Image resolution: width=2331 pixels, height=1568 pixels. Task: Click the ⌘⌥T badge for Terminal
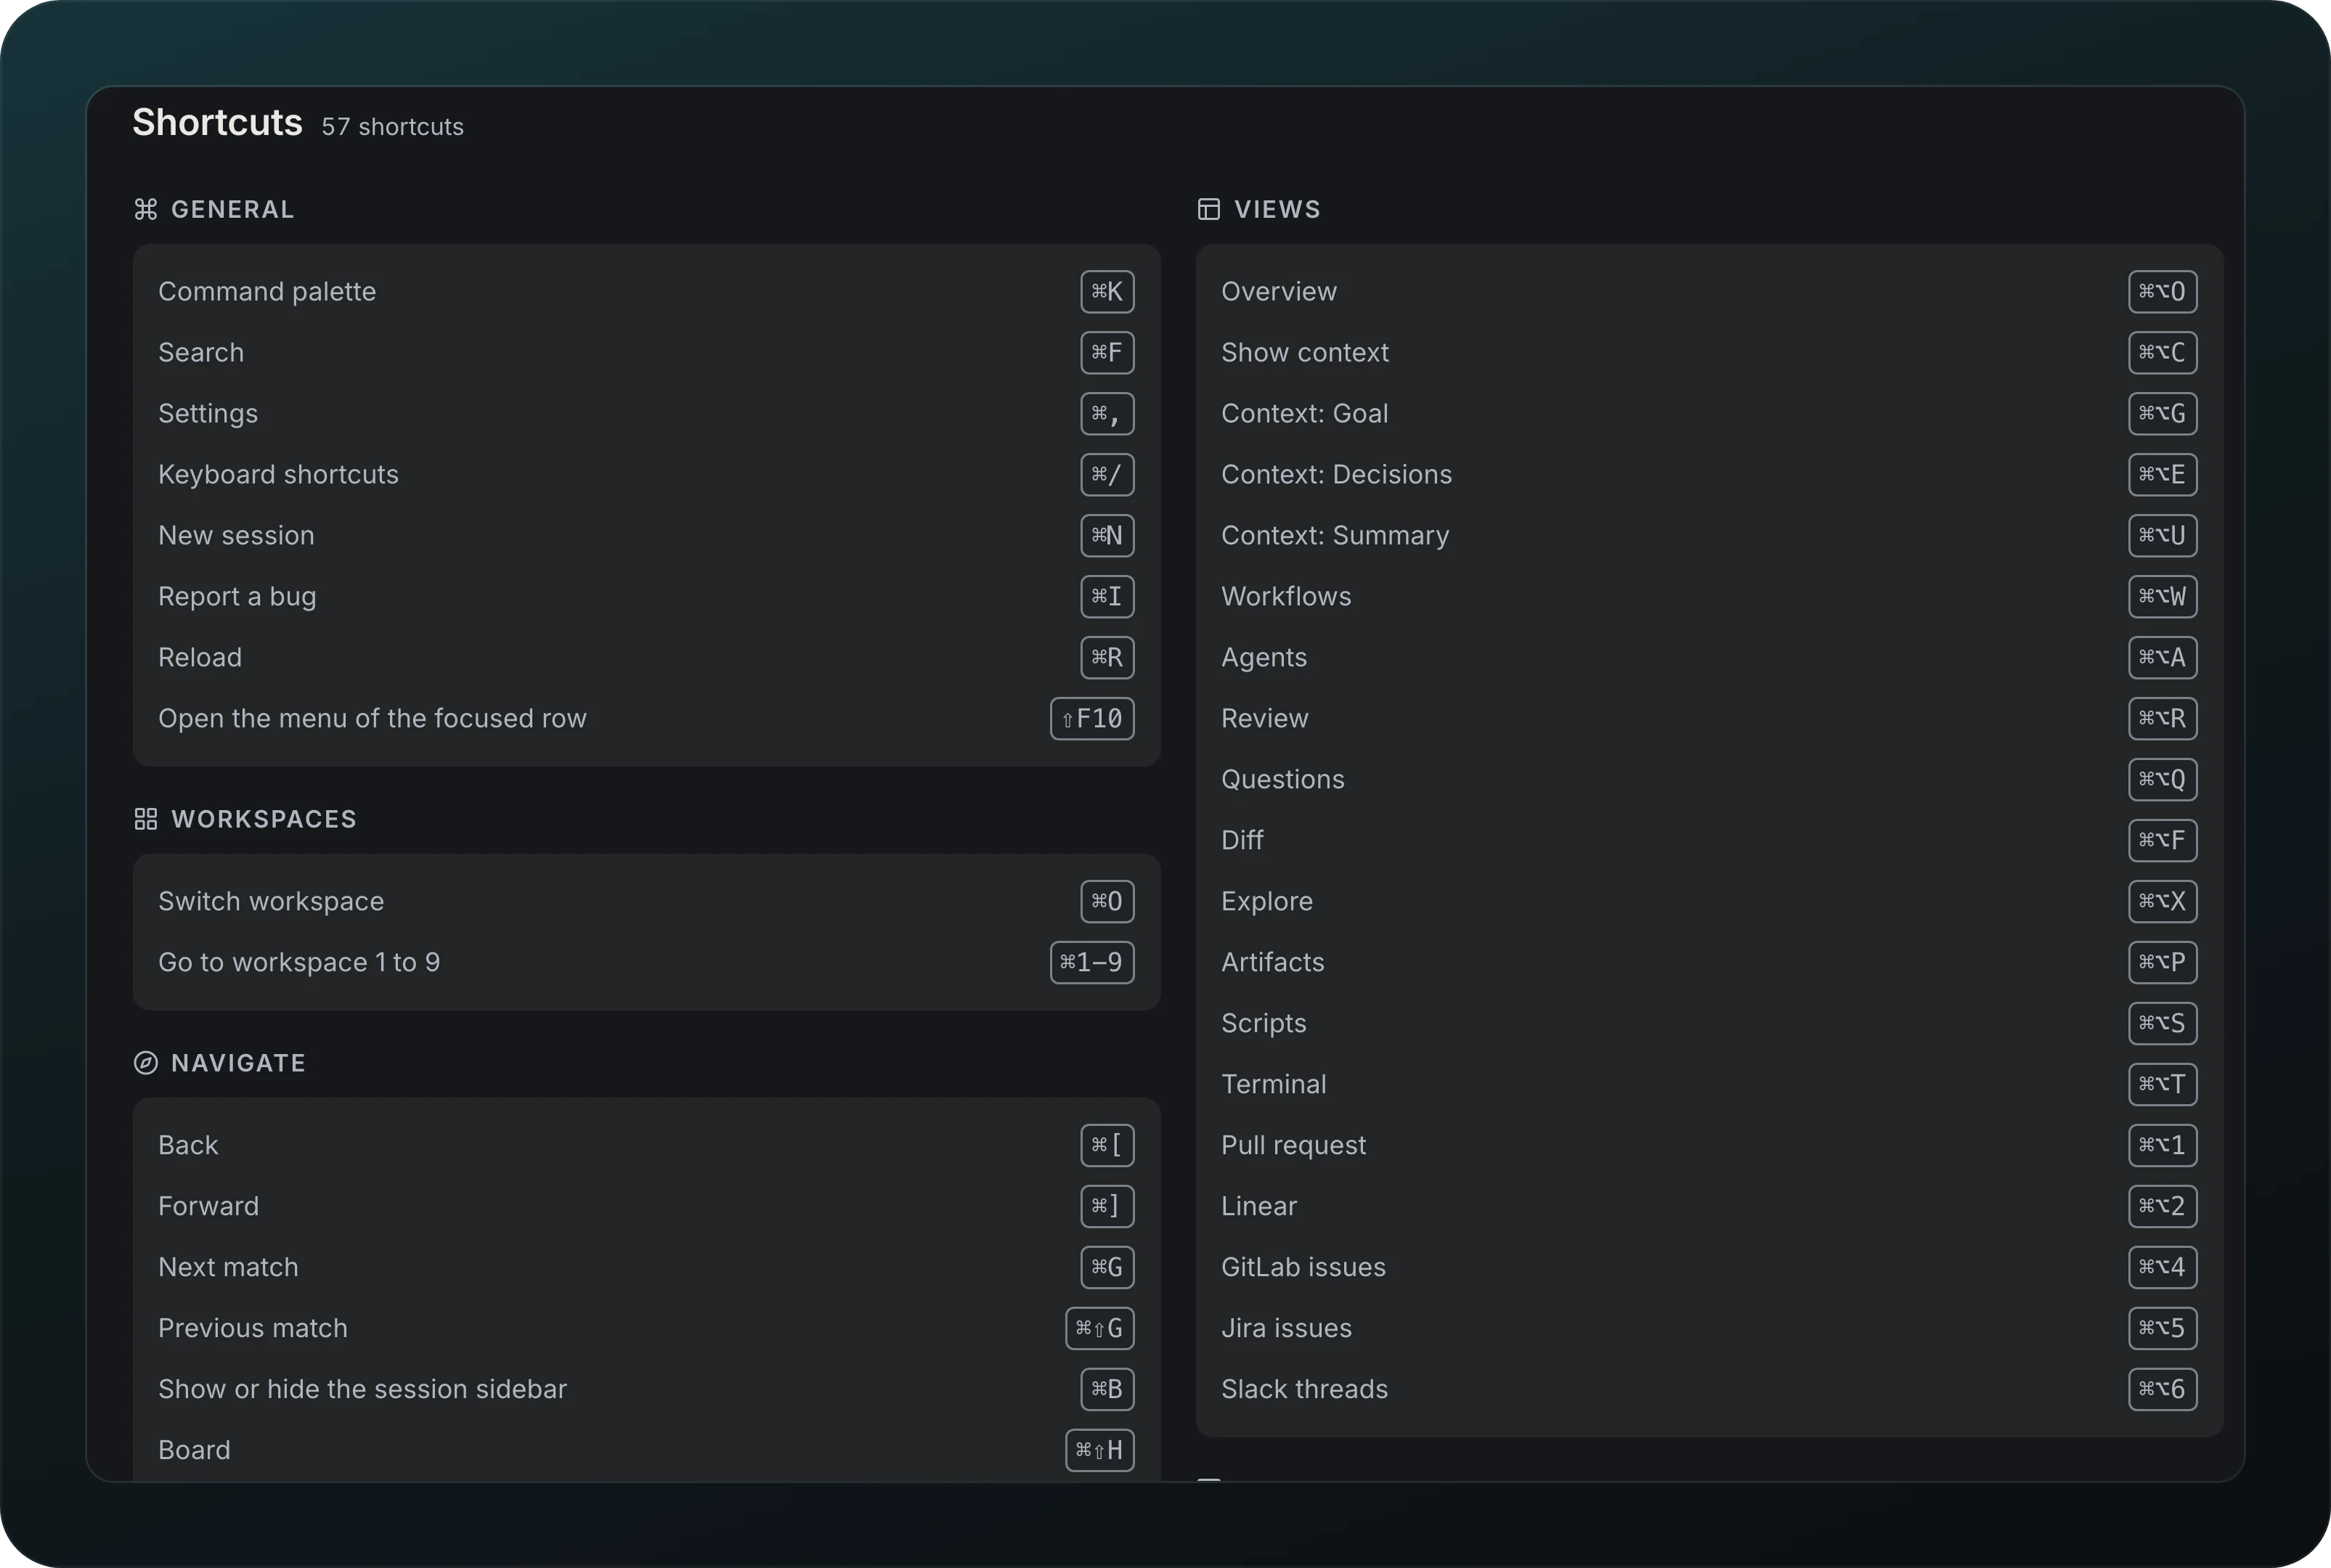[2162, 1084]
